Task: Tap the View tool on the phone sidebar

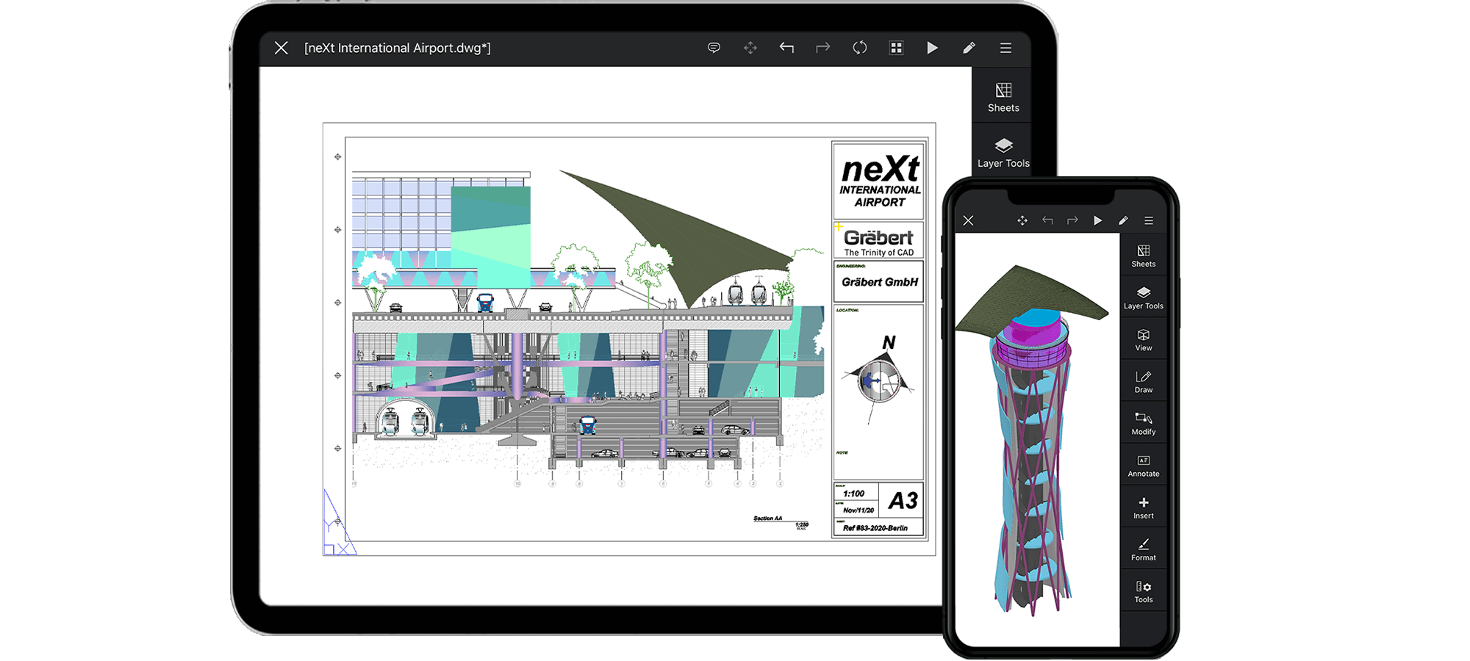Action: tap(1143, 339)
